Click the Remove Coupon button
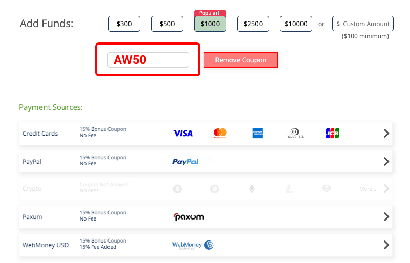Screen dimensions: 410x263 pos(241,60)
